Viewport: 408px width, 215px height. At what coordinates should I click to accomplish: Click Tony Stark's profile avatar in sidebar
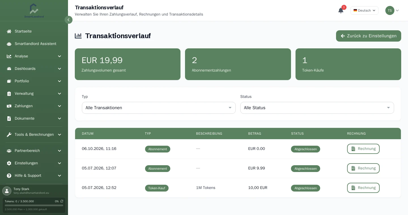[7, 191]
